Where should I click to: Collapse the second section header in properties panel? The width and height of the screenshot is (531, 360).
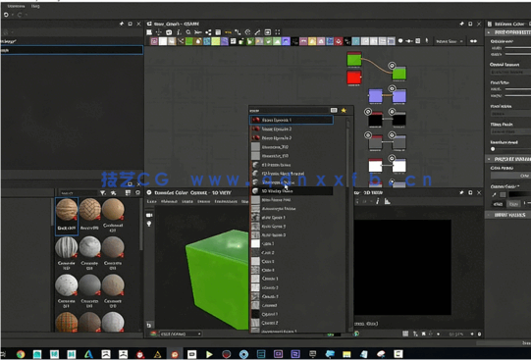click(x=507, y=159)
